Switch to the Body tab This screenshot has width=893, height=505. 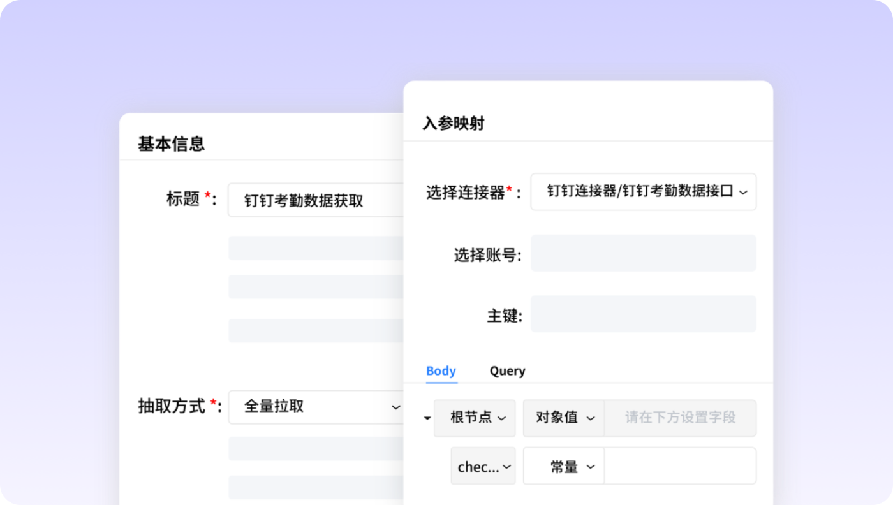[441, 371]
